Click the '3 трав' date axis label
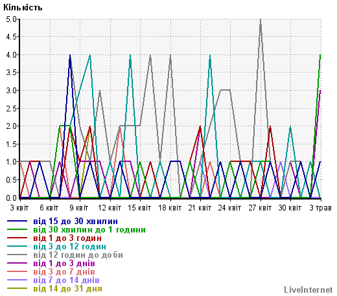Image resolution: width=337 pixels, height=296 pixels. [320, 208]
